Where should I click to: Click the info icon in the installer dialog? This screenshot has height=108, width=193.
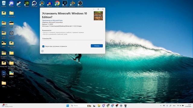pos(43,51)
